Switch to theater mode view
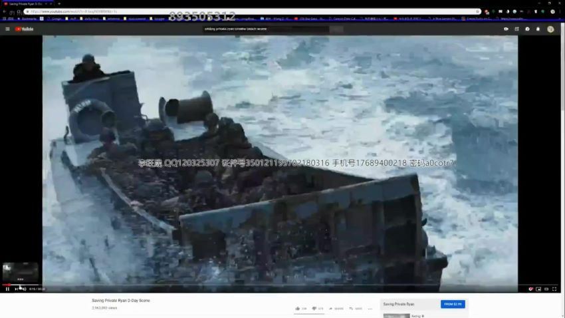This screenshot has height=318, width=565. click(546, 289)
